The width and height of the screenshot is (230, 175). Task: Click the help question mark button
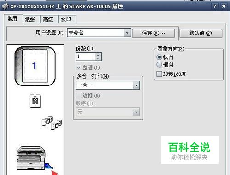click(215, 6)
